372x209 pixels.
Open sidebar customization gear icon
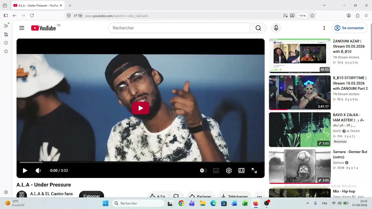coord(6,192)
